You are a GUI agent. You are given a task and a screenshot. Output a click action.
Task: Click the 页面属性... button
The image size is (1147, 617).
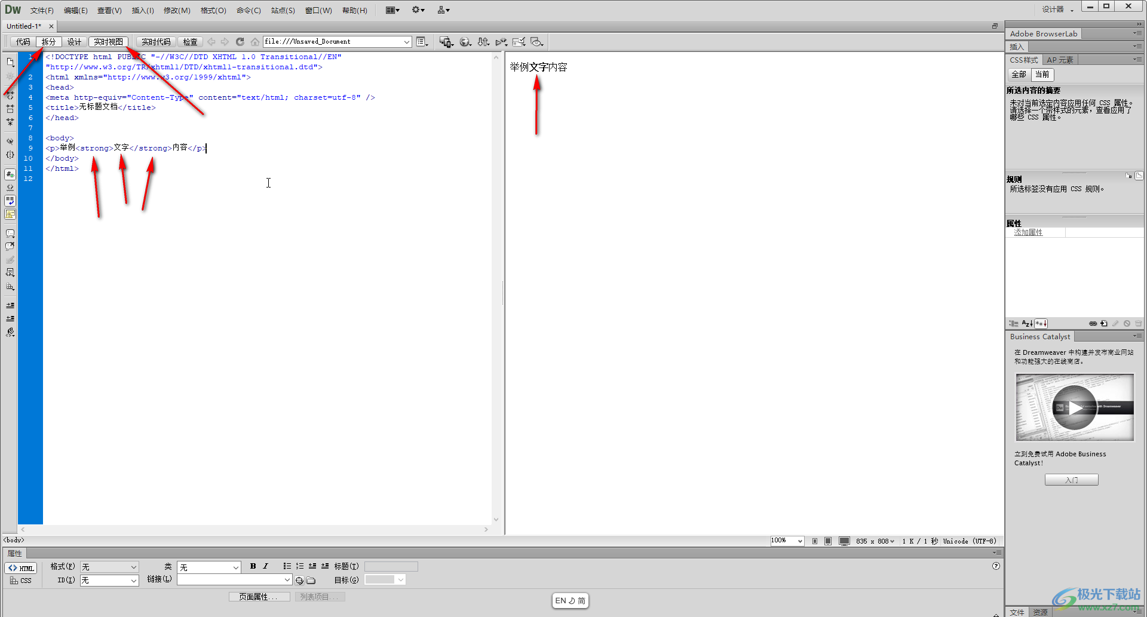[x=259, y=597]
